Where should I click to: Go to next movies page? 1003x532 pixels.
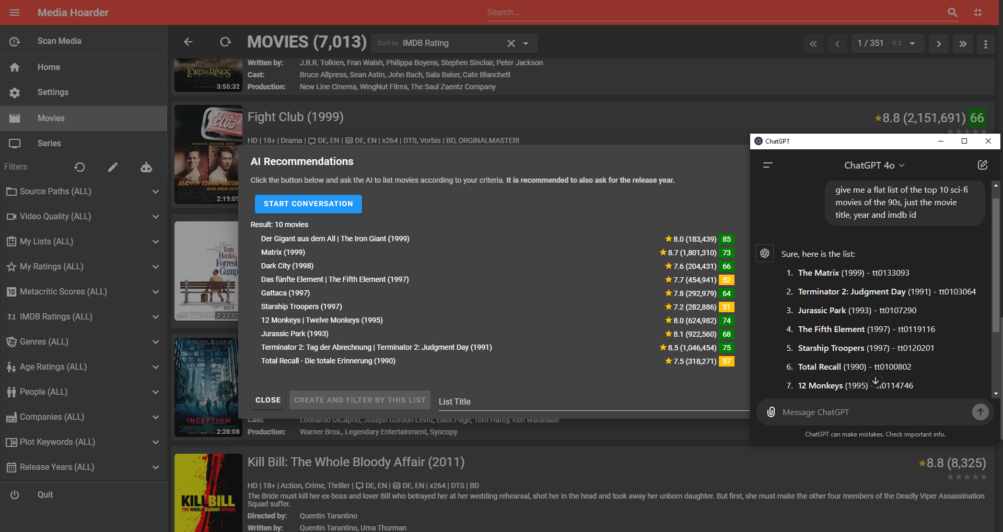point(939,44)
